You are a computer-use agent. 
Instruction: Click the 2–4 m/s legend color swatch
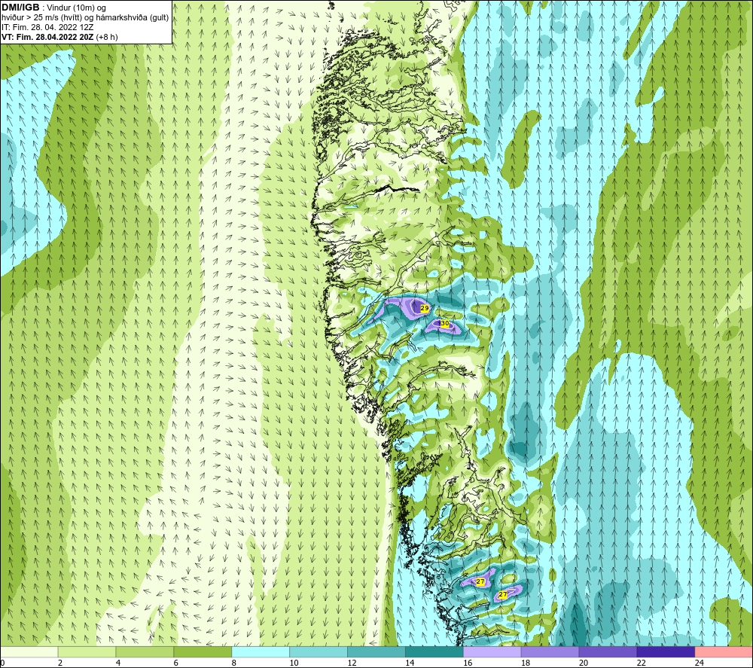tap(87, 651)
